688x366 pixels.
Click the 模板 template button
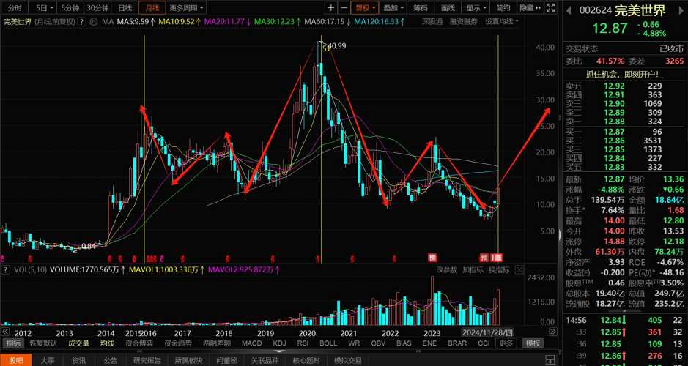(533, 343)
